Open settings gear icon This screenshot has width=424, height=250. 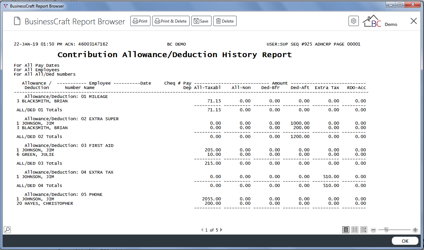pyautogui.click(x=354, y=21)
